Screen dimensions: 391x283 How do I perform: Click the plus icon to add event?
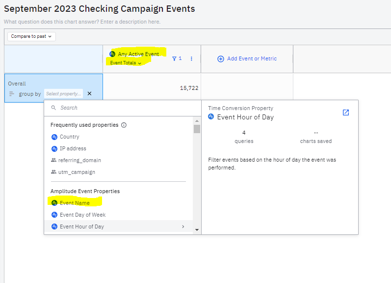(x=220, y=59)
